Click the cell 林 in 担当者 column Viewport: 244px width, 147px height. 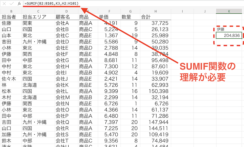tap(11, 85)
